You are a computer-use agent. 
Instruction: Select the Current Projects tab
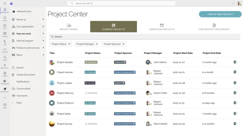click(x=113, y=27)
